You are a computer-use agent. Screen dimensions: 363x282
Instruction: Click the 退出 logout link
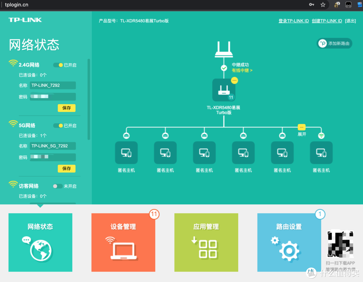coord(350,21)
